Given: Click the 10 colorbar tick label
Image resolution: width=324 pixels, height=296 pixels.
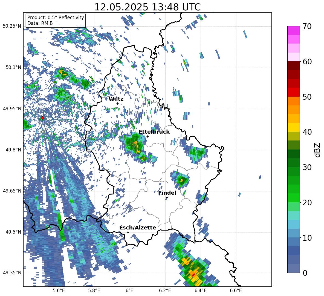Looking at the screenshot, I should [307, 238].
